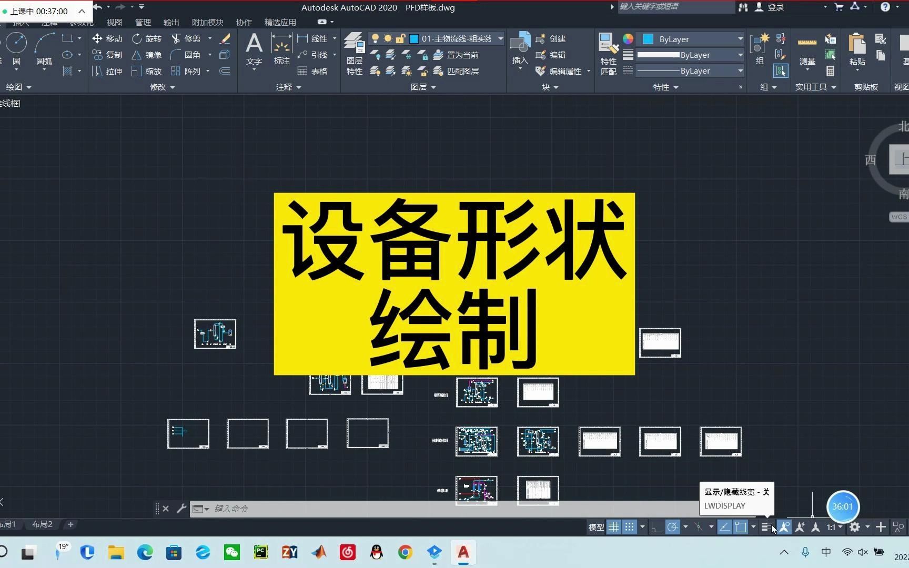The height and width of the screenshot is (568, 909).
Task: Click Edit Attributes tool
Action: (559, 71)
